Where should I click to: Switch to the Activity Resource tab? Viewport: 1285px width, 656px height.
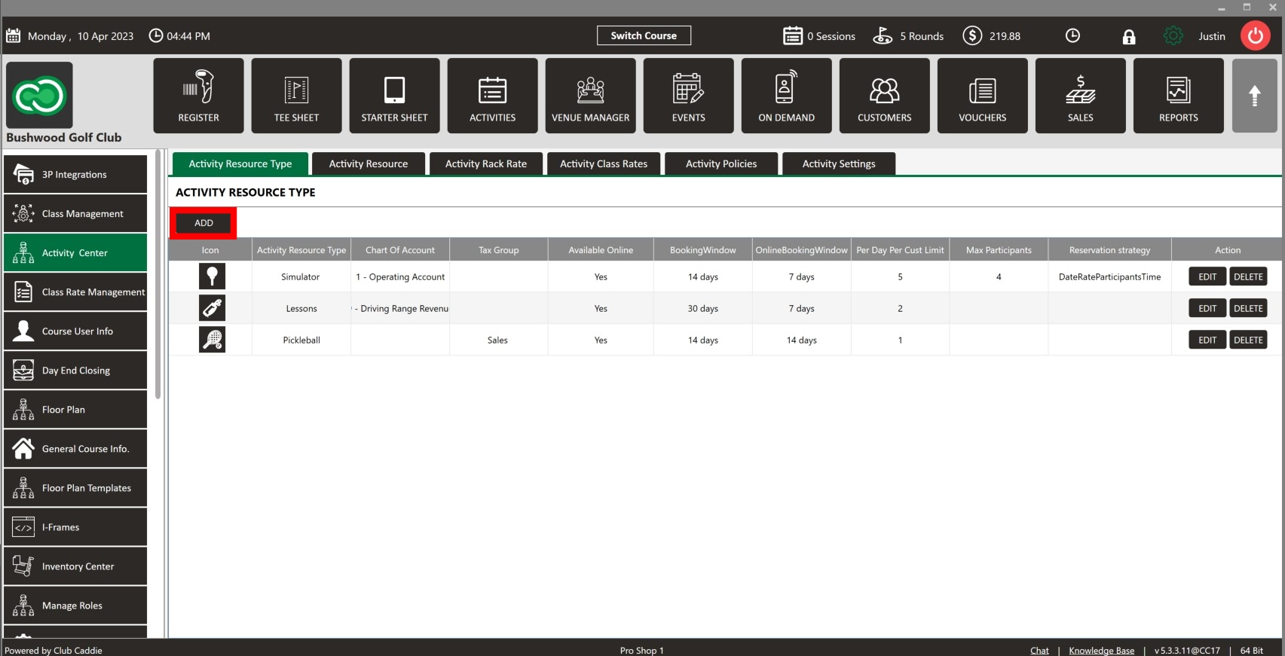[369, 163]
